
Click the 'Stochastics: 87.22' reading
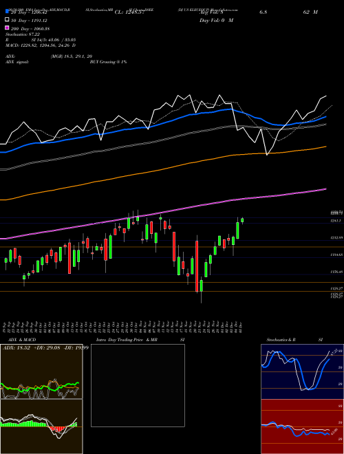tap(23, 34)
